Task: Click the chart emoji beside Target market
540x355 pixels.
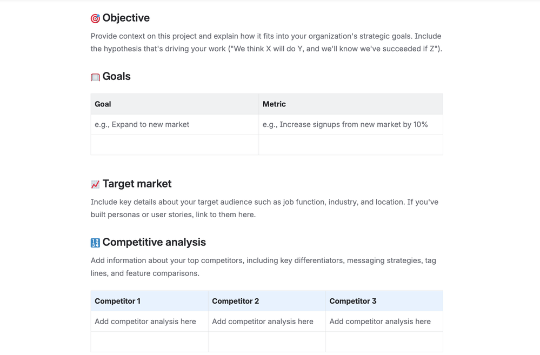Action: click(x=95, y=184)
